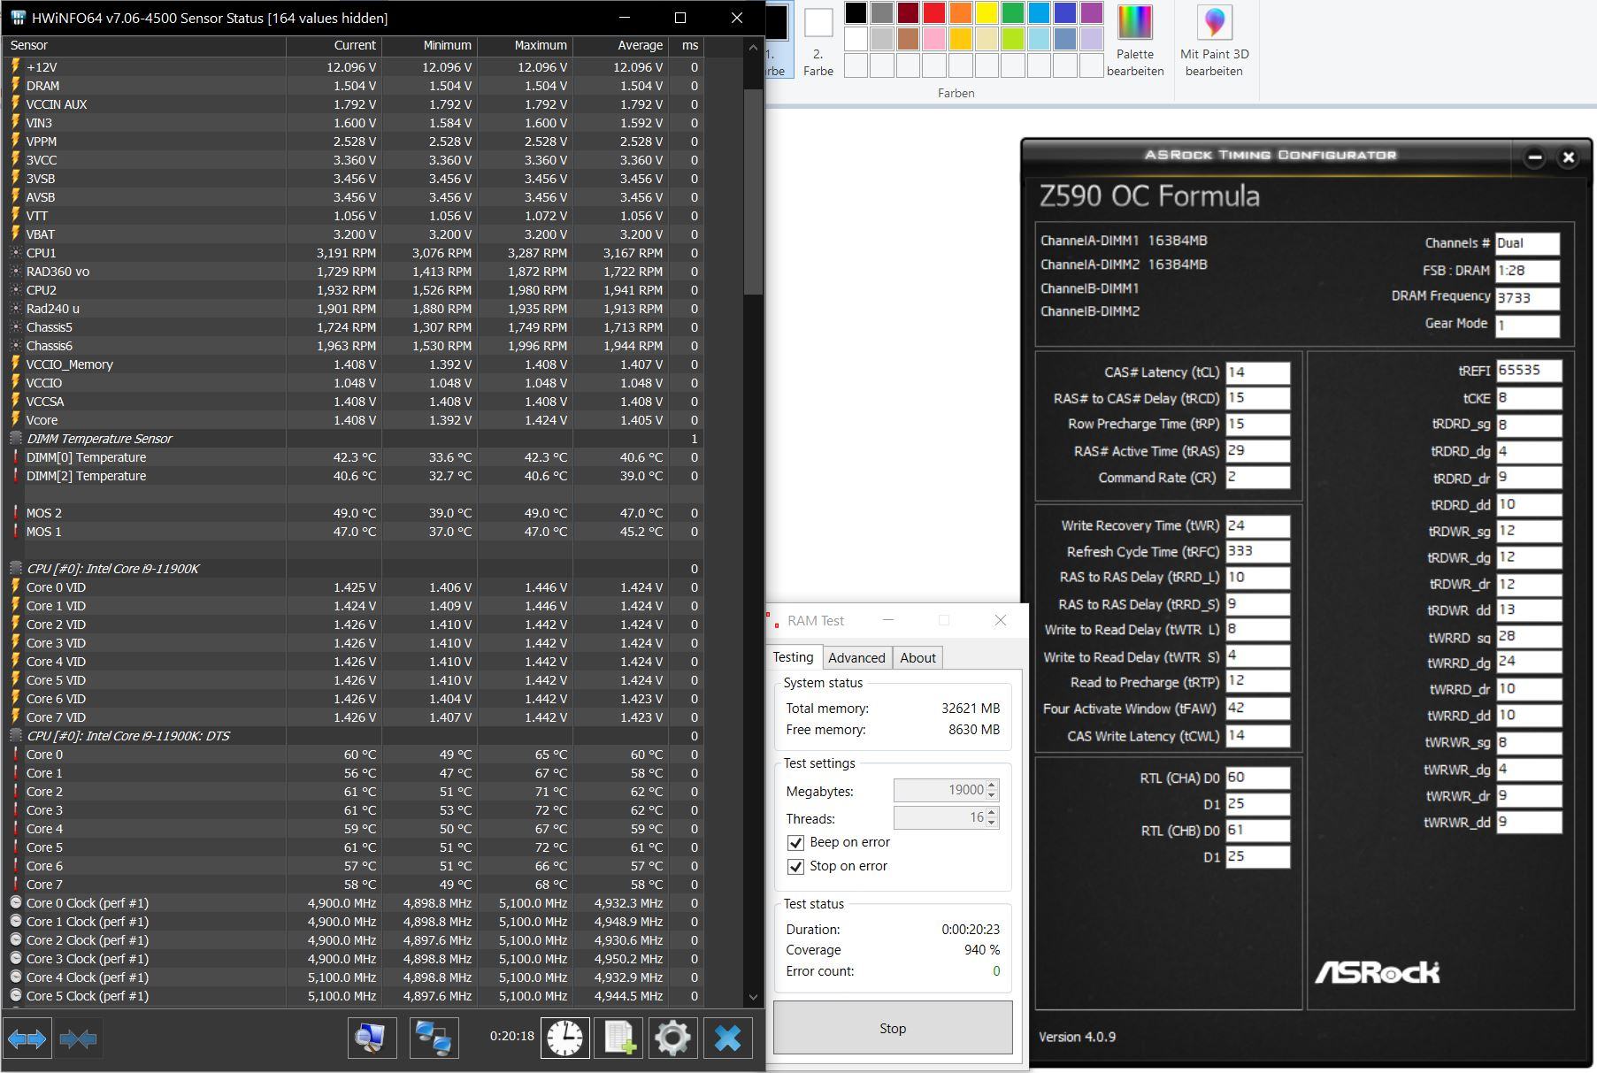The width and height of the screenshot is (1597, 1073).
Task: Click RTL (CHA) D0 field
Action: (x=1257, y=778)
